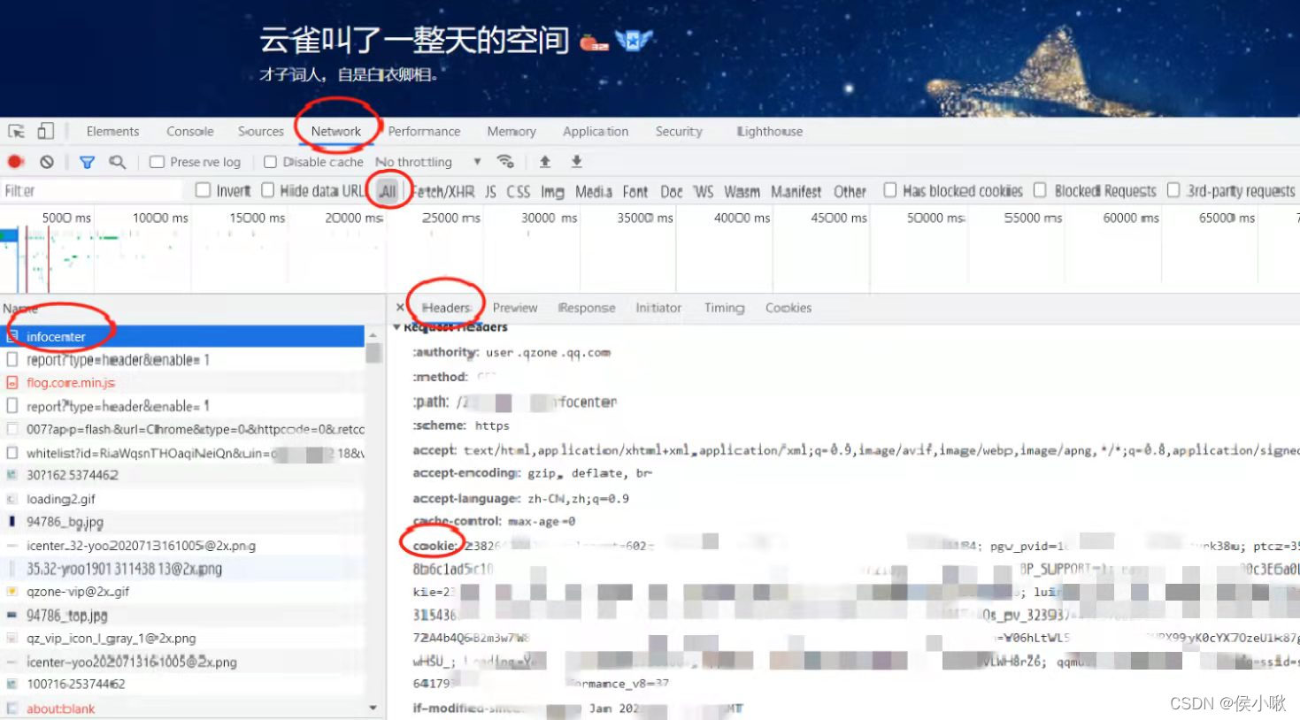Enable Preserve log checkbox
This screenshot has width=1300, height=720.
pyautogui.click(x=157, y=162)
